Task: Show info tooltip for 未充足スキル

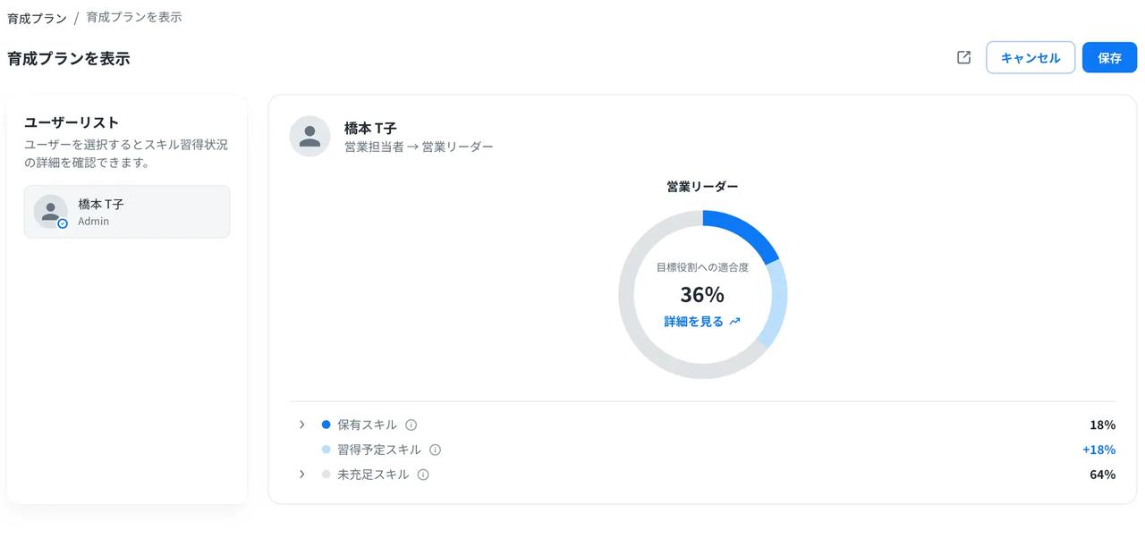Action: click(423, 475)
